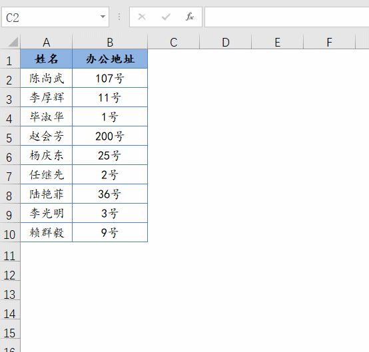369x352 pixels.
Task: Click into the formula bar input
Action: (x=286, y=17)
